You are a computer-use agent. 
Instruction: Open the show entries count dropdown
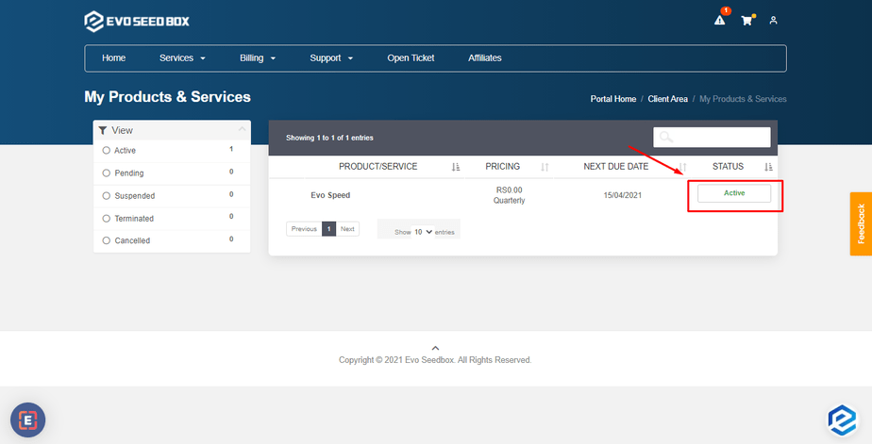tap(423, 232)
